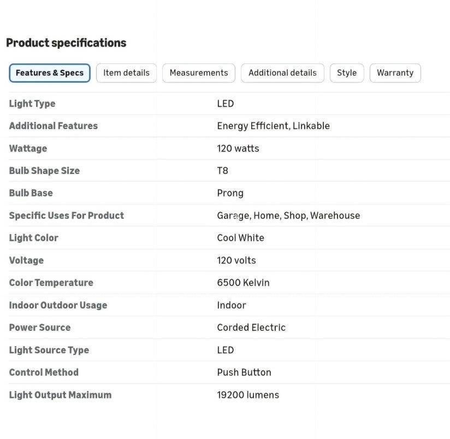Viewport: 450px width, 439px height.
Task: Select Garage, Home, Shop, Warehouse value
Action: [288, 216]
